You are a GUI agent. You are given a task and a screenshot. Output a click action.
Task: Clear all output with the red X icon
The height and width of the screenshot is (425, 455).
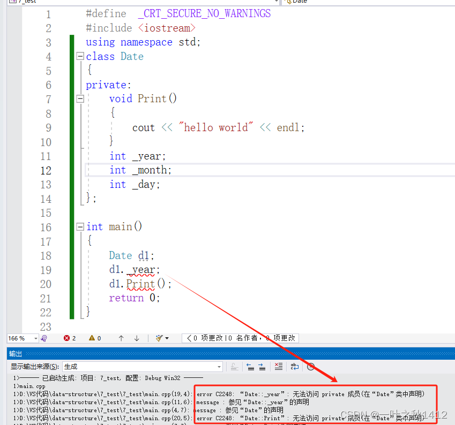(279, 367)
